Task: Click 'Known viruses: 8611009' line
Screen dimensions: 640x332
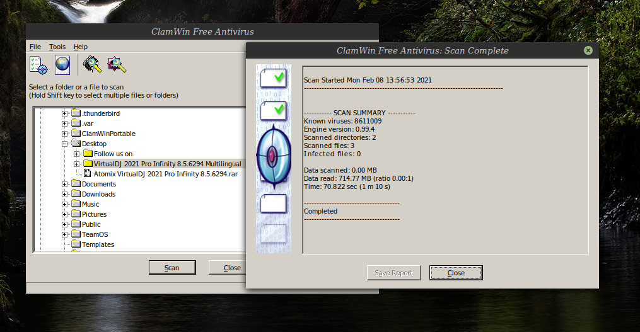Action: [343, 121]
